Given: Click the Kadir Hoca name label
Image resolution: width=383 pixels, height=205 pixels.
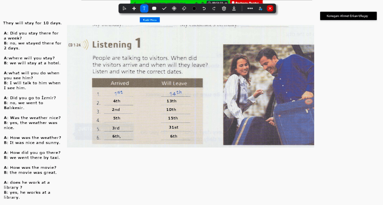Looking at the screenshot, I should click(x=150, y=20).
